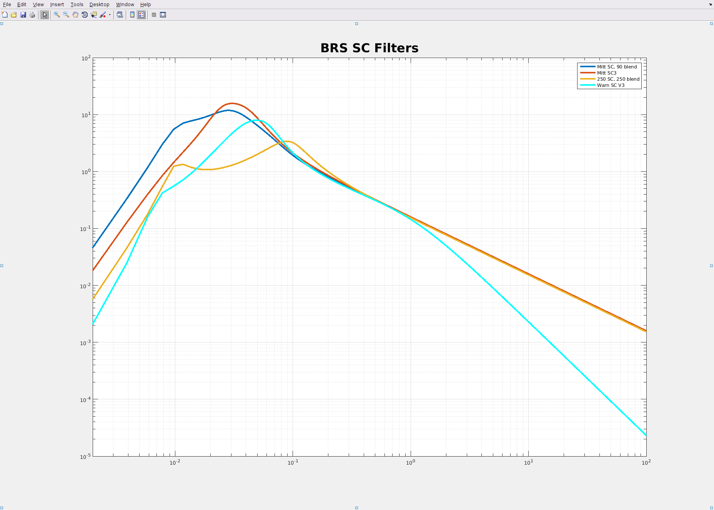Screen dimensions: 714x510
Task: Click the x-axis tick label 10^-1
Action: click(293, 462)
